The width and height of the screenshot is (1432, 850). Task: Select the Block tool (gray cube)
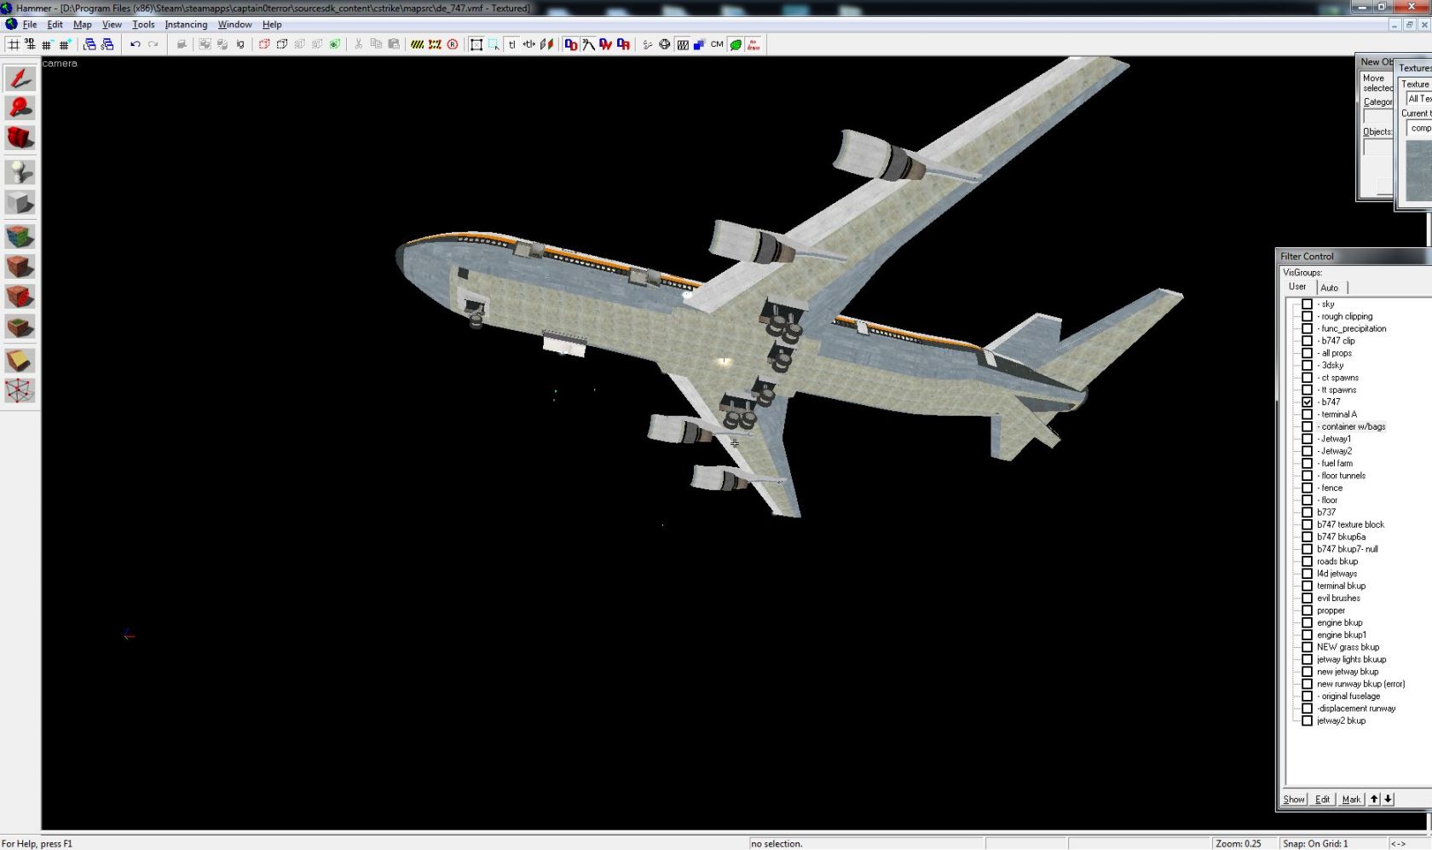pyautogui.click(x=20, y=203)
